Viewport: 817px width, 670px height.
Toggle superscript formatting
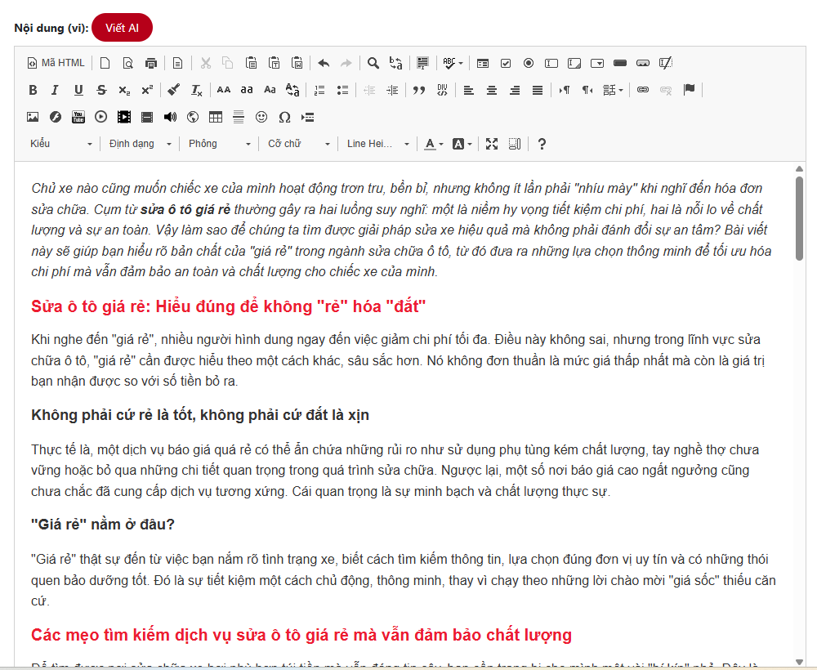tap(147, 90)
